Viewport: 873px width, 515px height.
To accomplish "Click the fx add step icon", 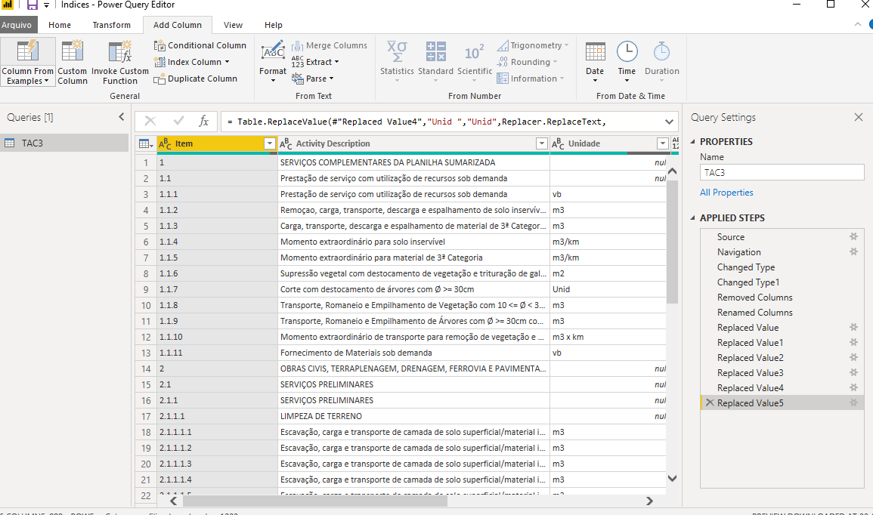I will tap(204, 121).
